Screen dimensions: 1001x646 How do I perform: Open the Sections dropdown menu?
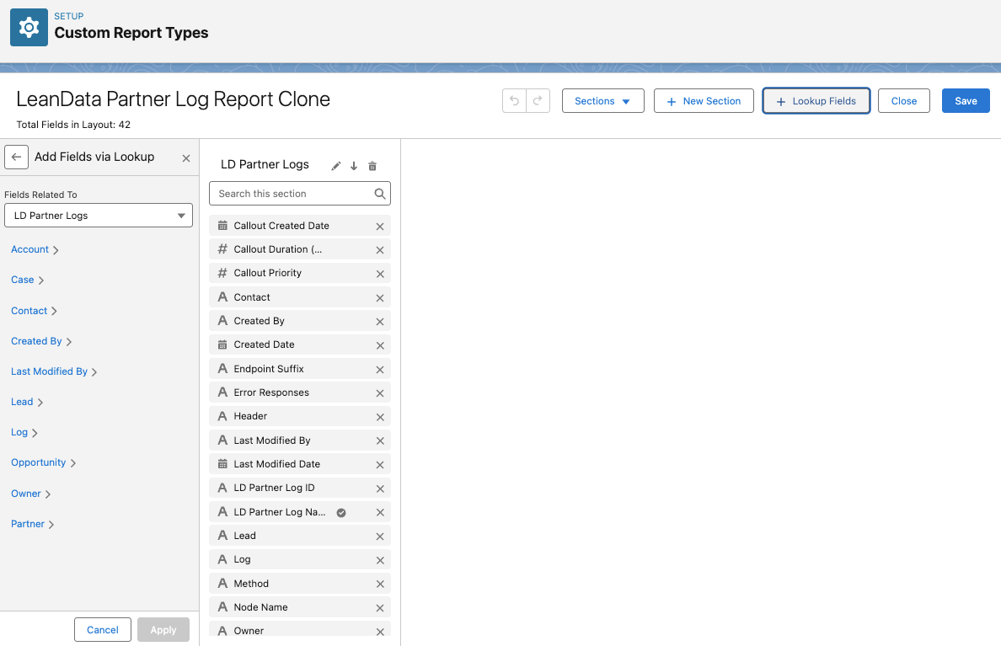(602, 101)
